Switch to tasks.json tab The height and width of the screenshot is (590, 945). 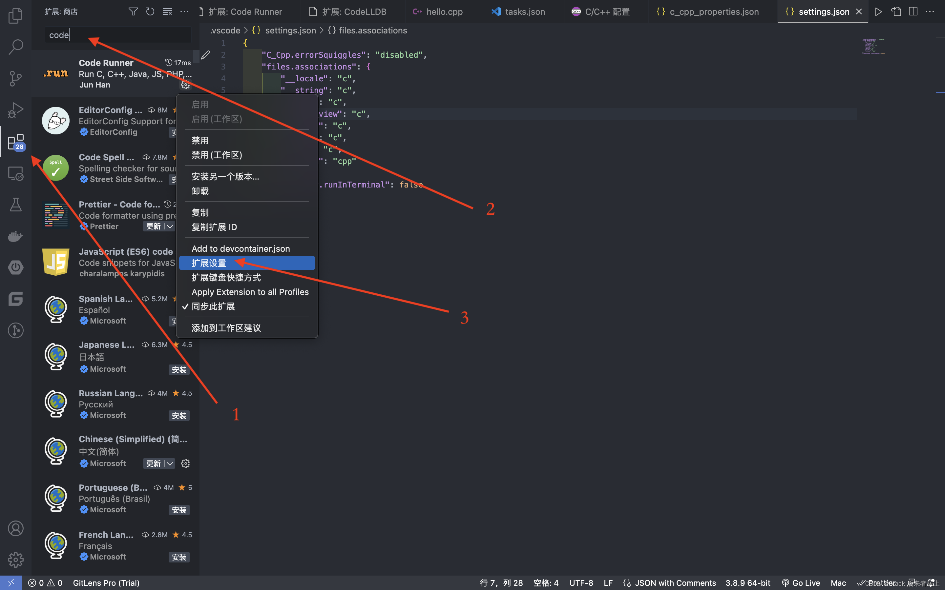524,12
